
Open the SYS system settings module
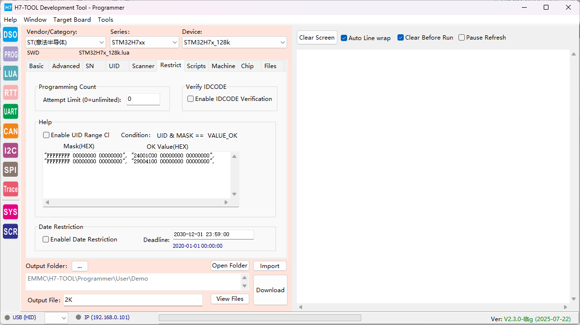click(10, 212)
